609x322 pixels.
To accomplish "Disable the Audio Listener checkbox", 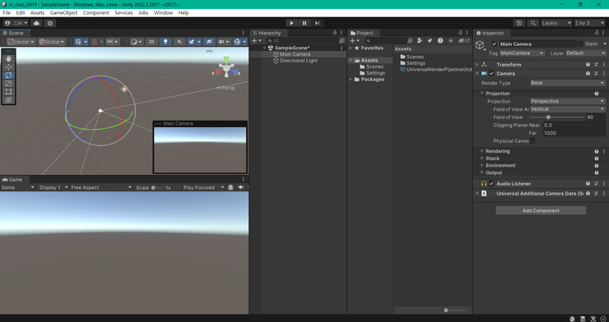I will point(491,184).
